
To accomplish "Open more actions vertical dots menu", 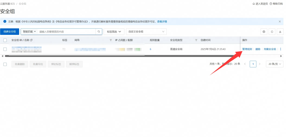I will 280,49.
